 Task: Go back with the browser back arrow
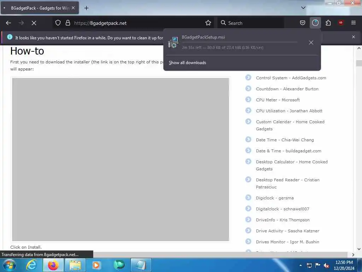click(x=8, y=23)
